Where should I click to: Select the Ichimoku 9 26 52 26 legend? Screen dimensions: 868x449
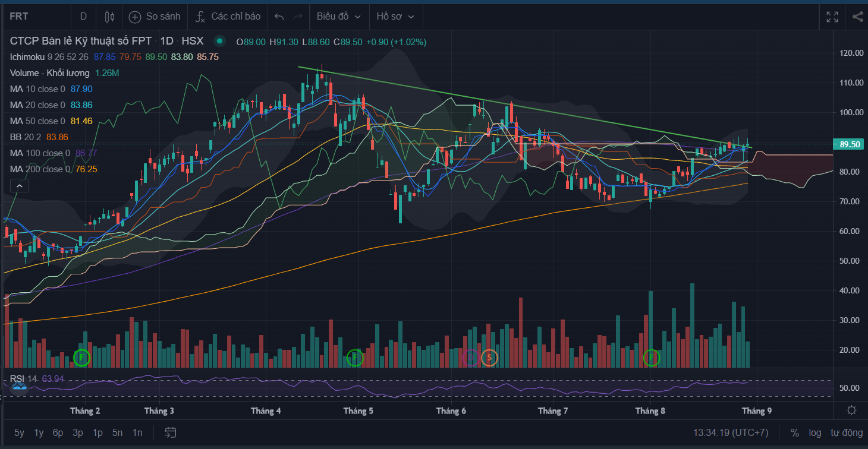(49, 57)
